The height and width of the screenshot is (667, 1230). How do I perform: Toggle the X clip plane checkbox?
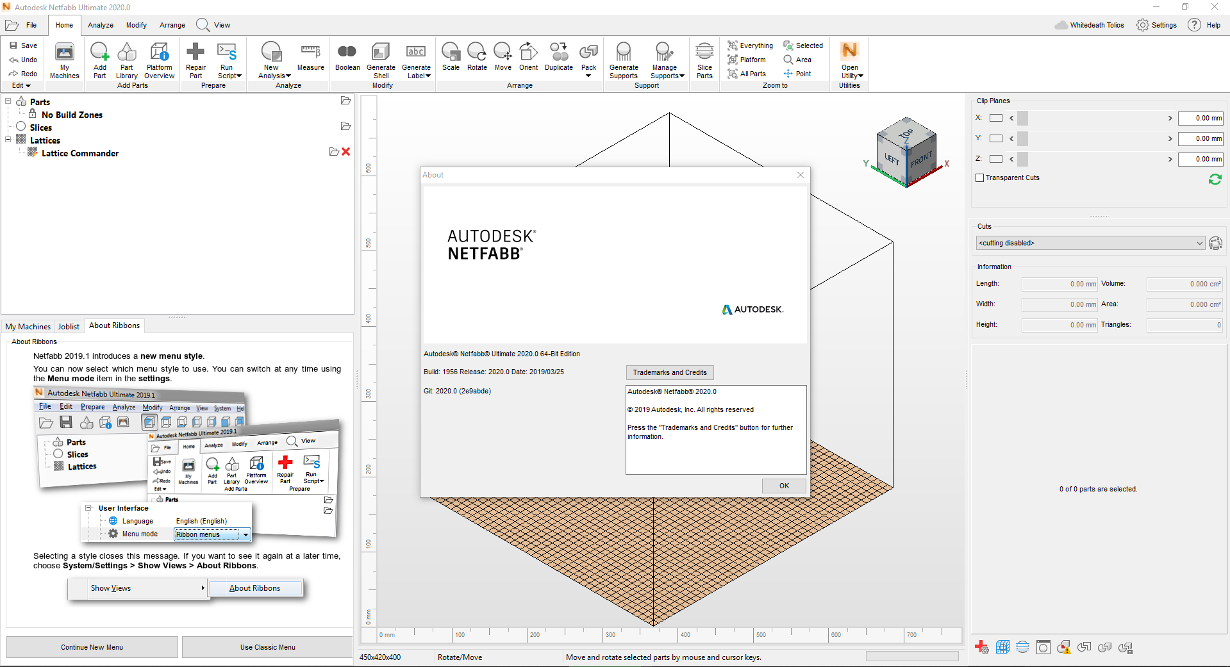pos(995,118)
